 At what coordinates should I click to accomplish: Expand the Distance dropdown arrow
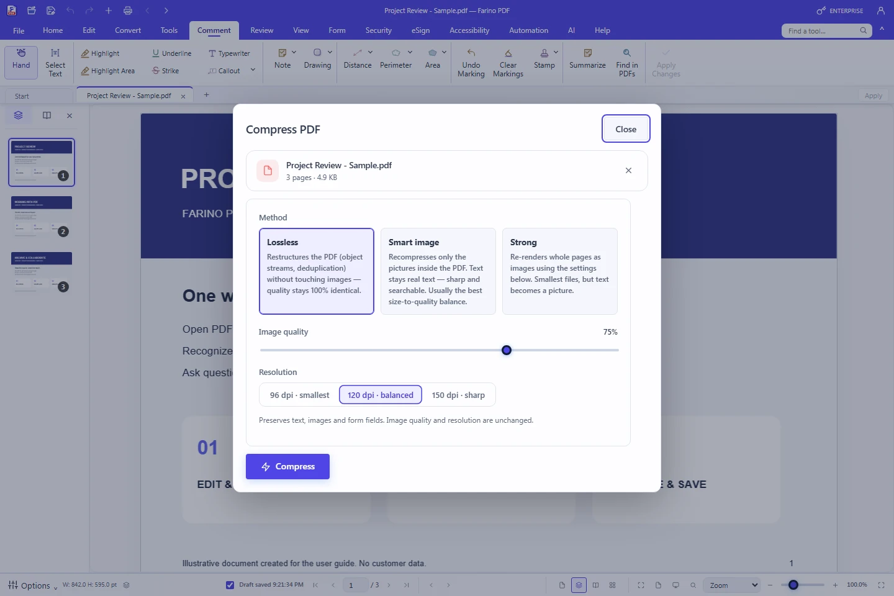371,52
